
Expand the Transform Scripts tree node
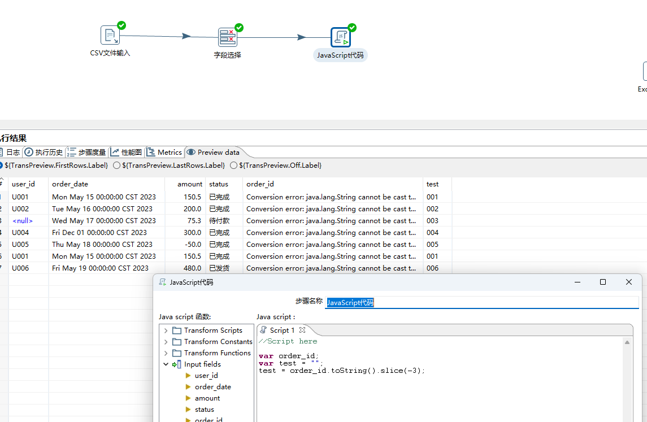pyautogui.click(x=166, y=330)
